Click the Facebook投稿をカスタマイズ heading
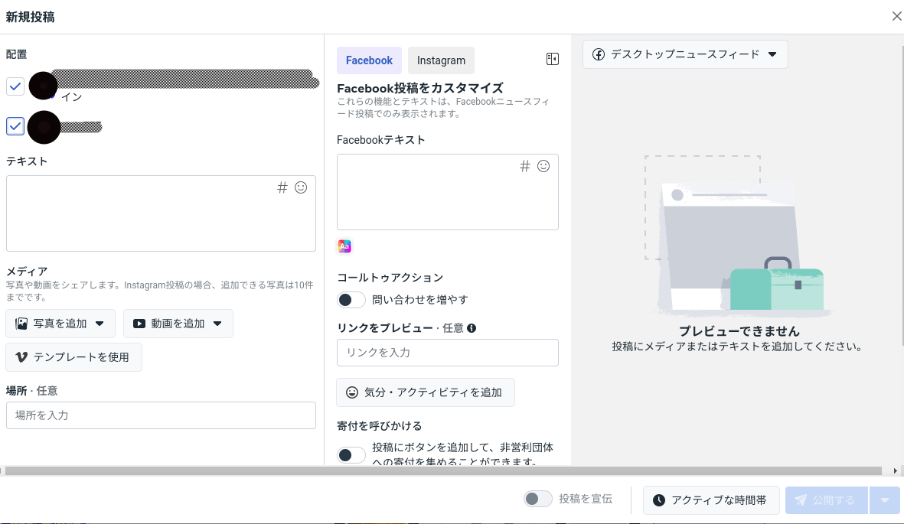 (420, 88)
